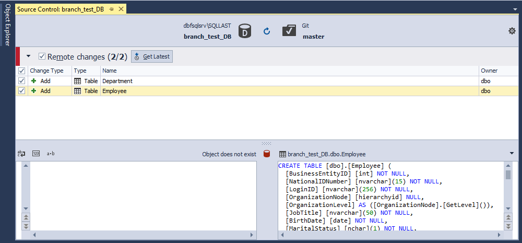The width and height of the screenshot is (522, 243).
Task: Click the master branch label
Action: click(x=313, y=37)
